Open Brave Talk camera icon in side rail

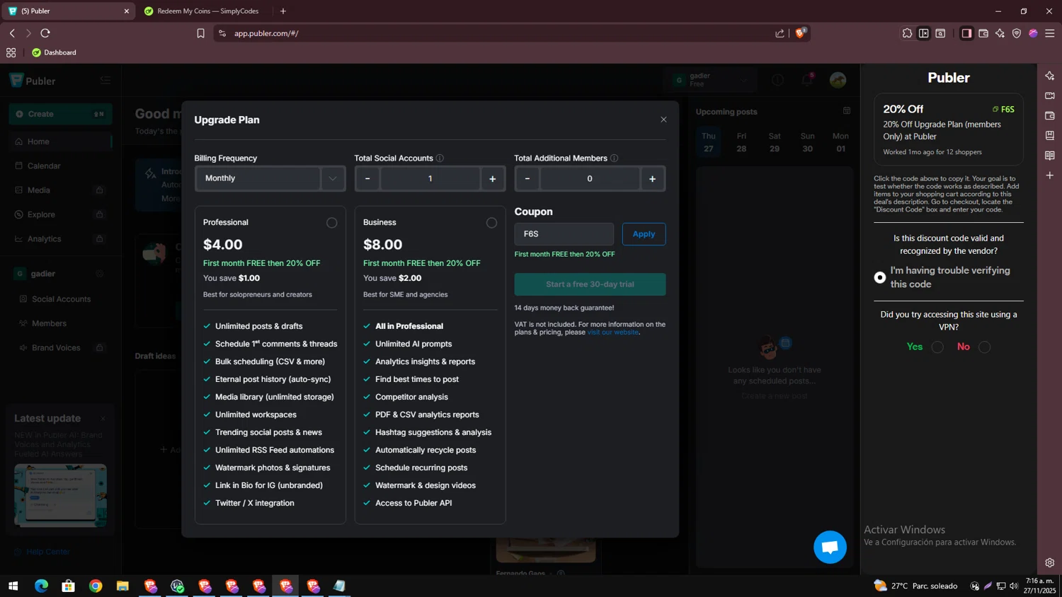point(1050,95)
